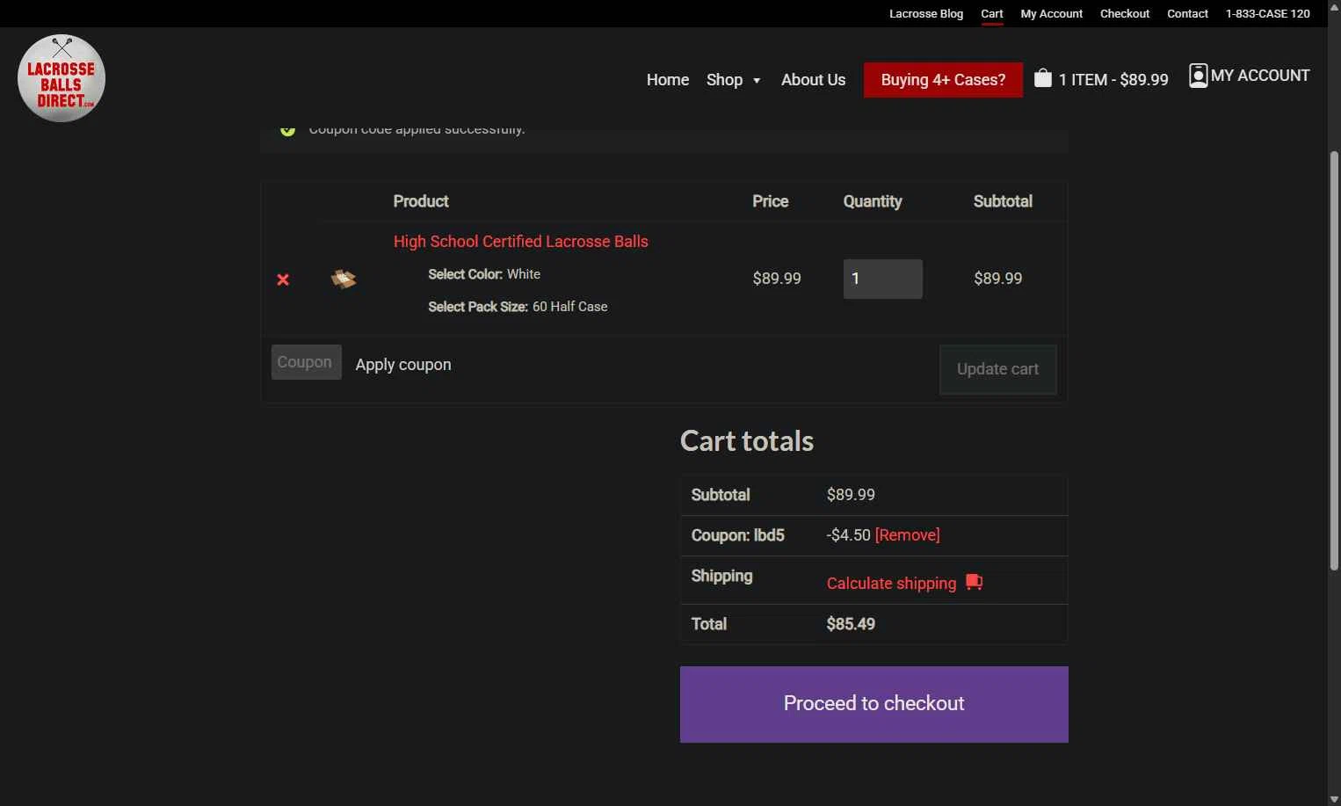The image size is (1341, 806).
Task: Open the product box thumbnail image
Action: [344, 279]
